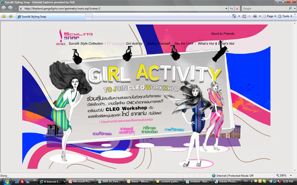Select the Sunsilk Styling Snap browser tab
Viewport: 297px width, 185px height.
click(51, 17)
